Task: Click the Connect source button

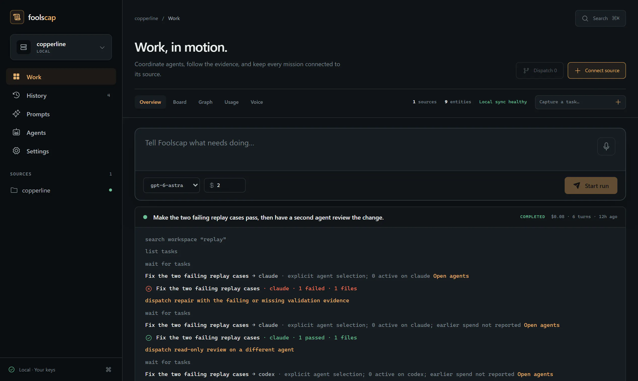Action: click(597, 70)
